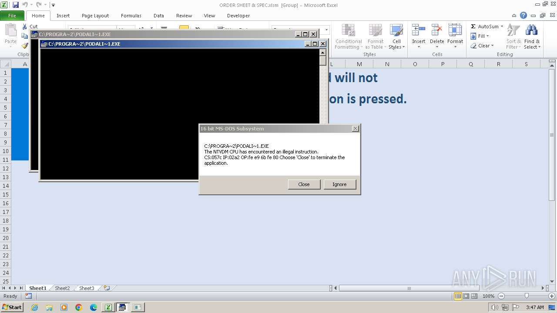The height and width of the screenshot is (313, 557).
Task: Click the Paste icon in Clipboard group
Action: [x=10, y=31]
